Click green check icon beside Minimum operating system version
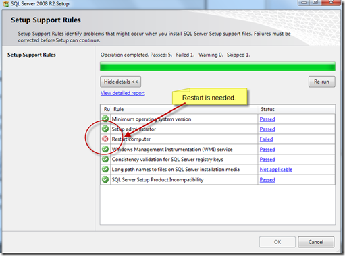This screenshot has width=345, height=256. click(x=105, y=119)
